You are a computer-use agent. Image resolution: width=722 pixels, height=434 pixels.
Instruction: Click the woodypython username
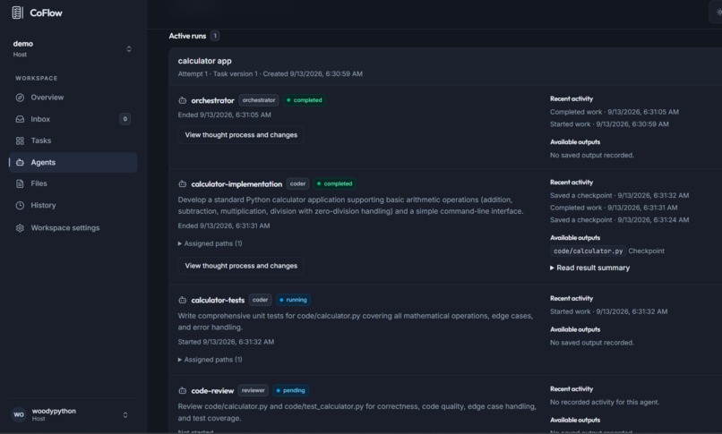[54, 411]
